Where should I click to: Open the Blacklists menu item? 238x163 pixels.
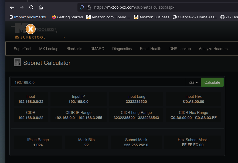tap(74, 49)
